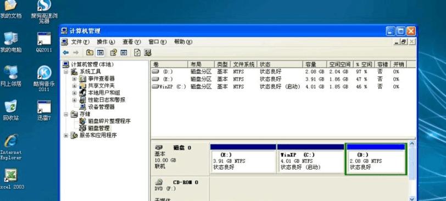Expand the 服务和应用程序 tree node

point(66,136)
